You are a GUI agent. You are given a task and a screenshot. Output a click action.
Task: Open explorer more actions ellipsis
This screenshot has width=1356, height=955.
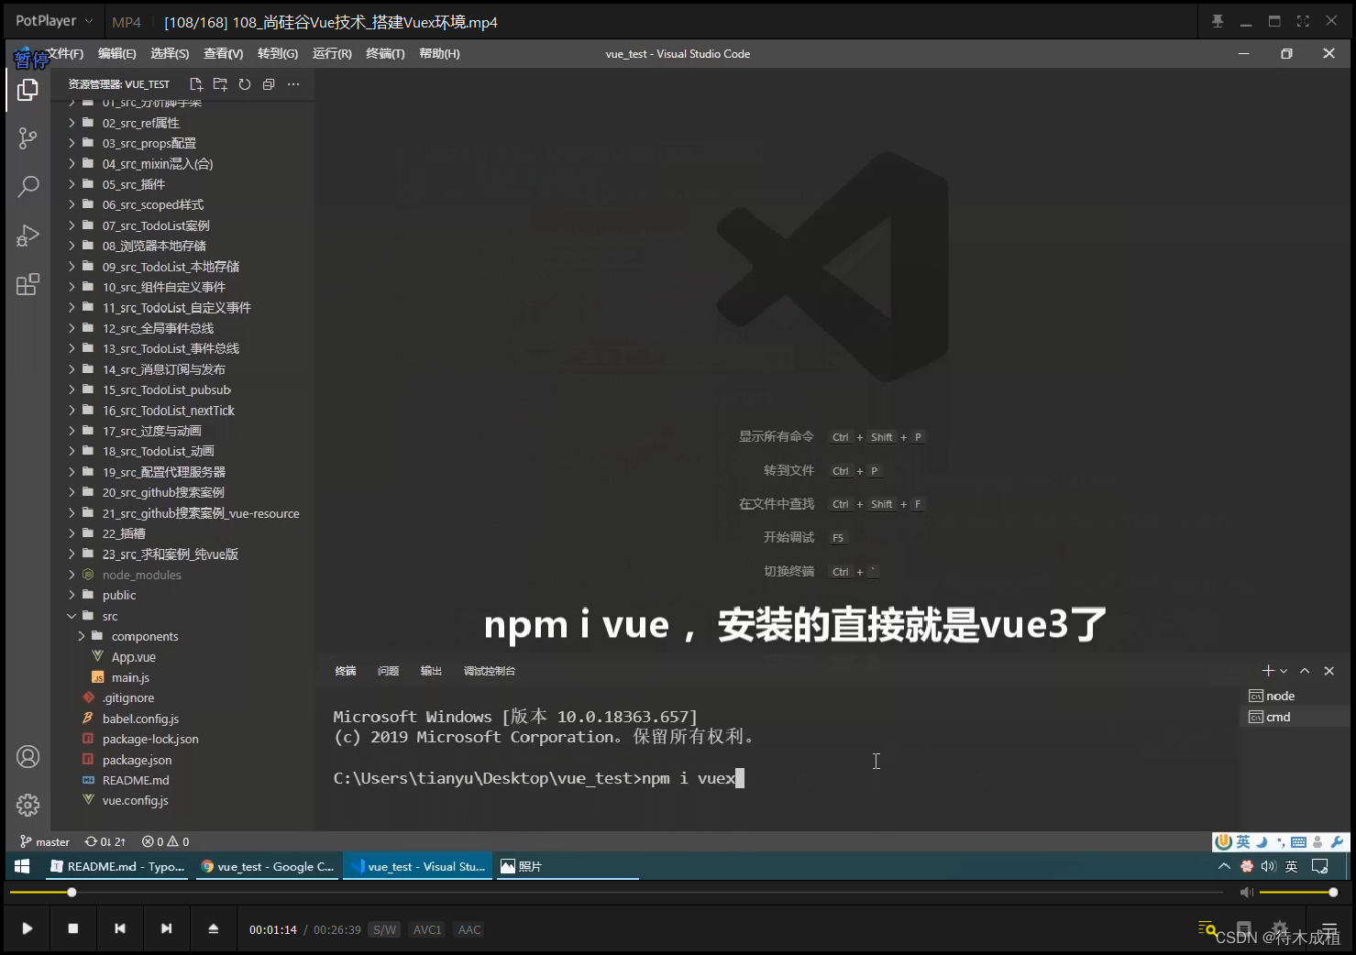(293, 84)
